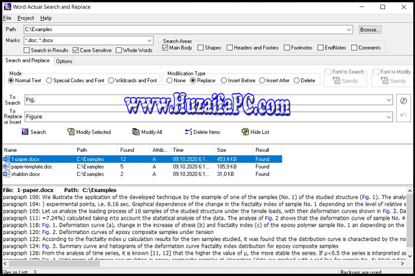415x276 pixels.
Task: Click the results horizontal scrollbar thumb
Action: point(54,263)
